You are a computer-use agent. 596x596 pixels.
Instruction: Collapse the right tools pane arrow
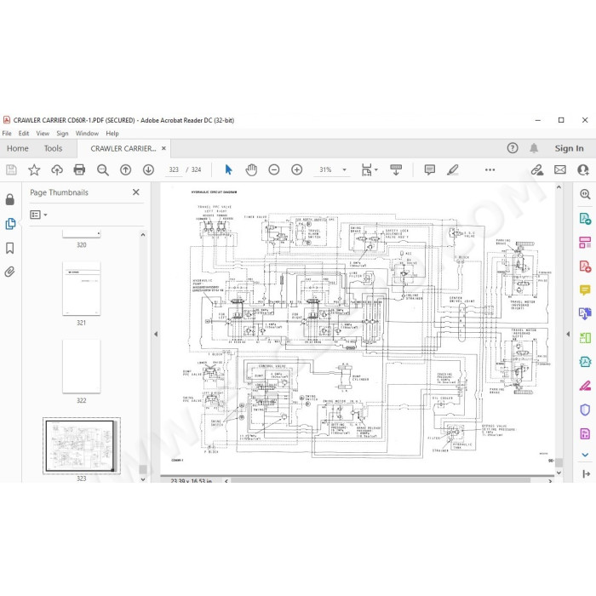coord(586,473)
